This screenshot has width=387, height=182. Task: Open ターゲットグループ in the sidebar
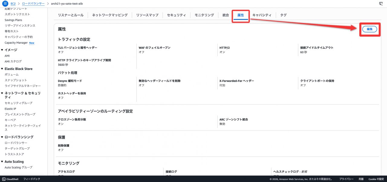click(x=17, y=148)
